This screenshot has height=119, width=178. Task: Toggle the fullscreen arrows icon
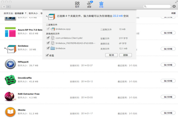coord(176,2)
